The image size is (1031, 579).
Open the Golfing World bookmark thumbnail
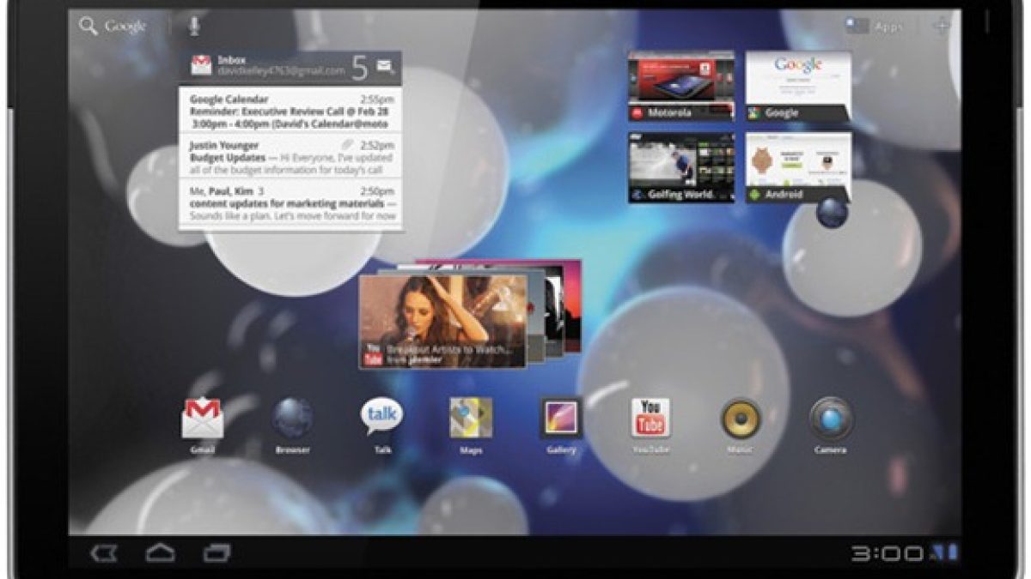[680, 167]
